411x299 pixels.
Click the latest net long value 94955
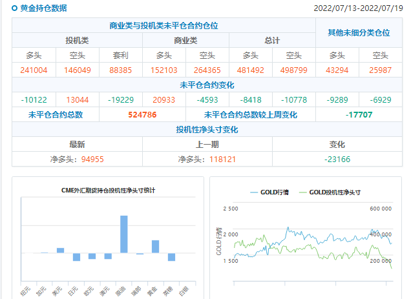pyautogui.click(x=90, y=159)
